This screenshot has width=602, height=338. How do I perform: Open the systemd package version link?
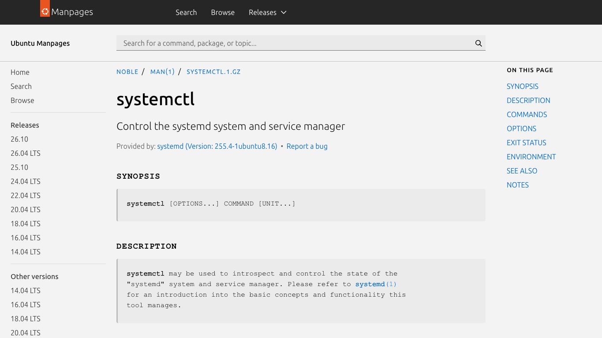click(217, 146)
